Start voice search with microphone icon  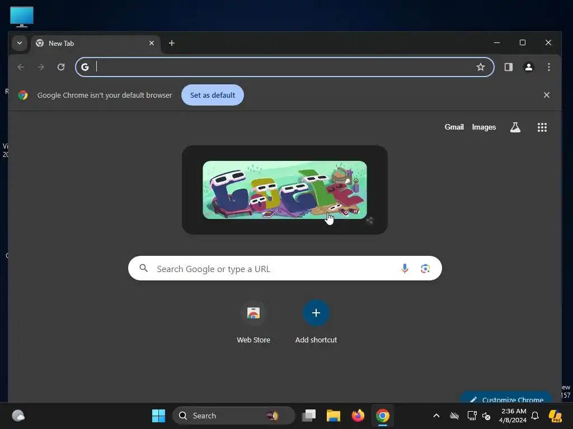tap(405, 269)
